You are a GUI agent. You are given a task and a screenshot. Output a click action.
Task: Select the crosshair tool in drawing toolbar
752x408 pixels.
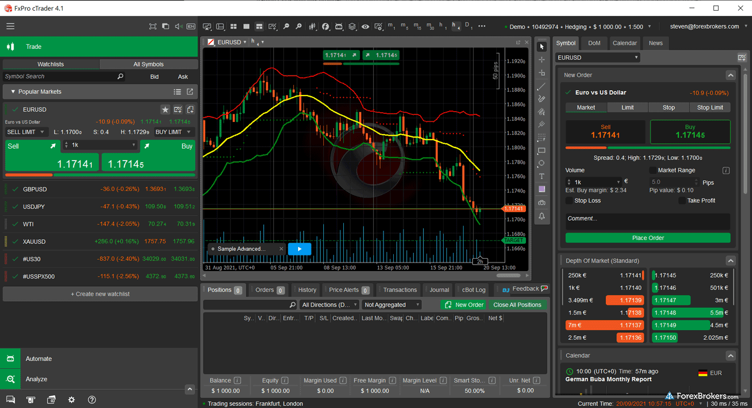pyautogui.click(x=541, y=60)
